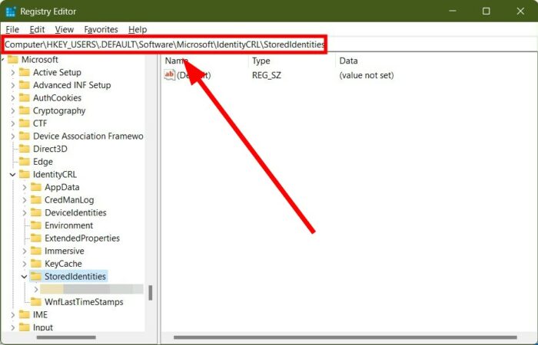Select the WnfLastTimeStamps key label
The image size is (538, 345).
pos(84,302)
